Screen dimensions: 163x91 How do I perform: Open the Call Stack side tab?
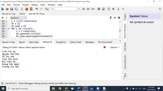point(125,47)
